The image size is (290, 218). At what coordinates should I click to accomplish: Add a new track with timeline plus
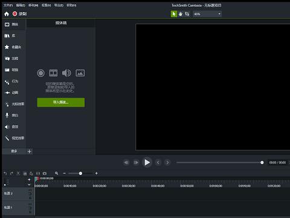pyautogui.click(x=29, y=179)
